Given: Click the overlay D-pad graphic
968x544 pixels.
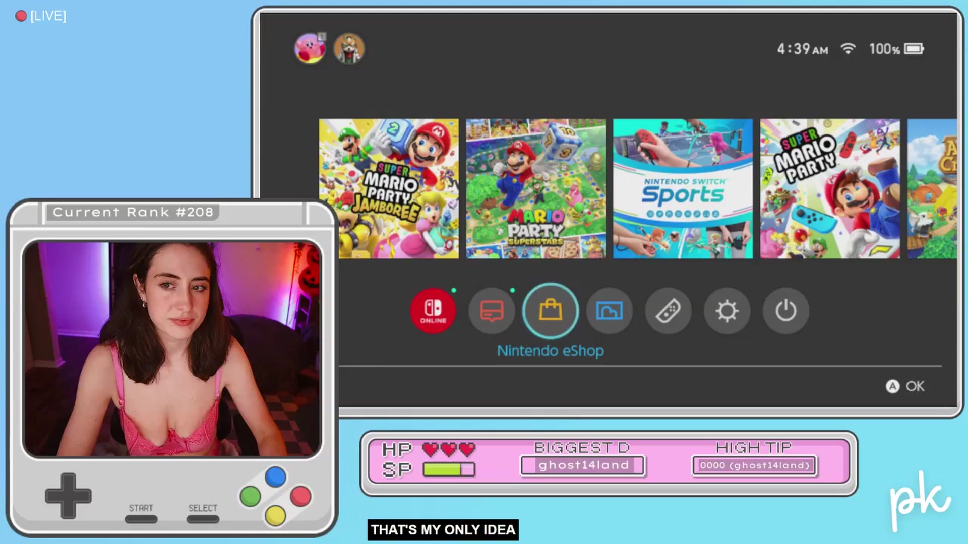Looking at the screenshot, I should pos(68,496).
